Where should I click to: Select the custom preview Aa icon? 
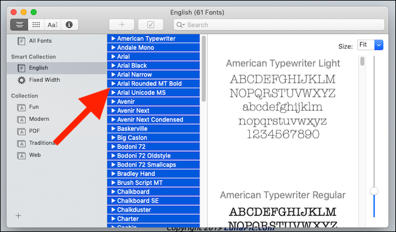[x=52, y=25]
